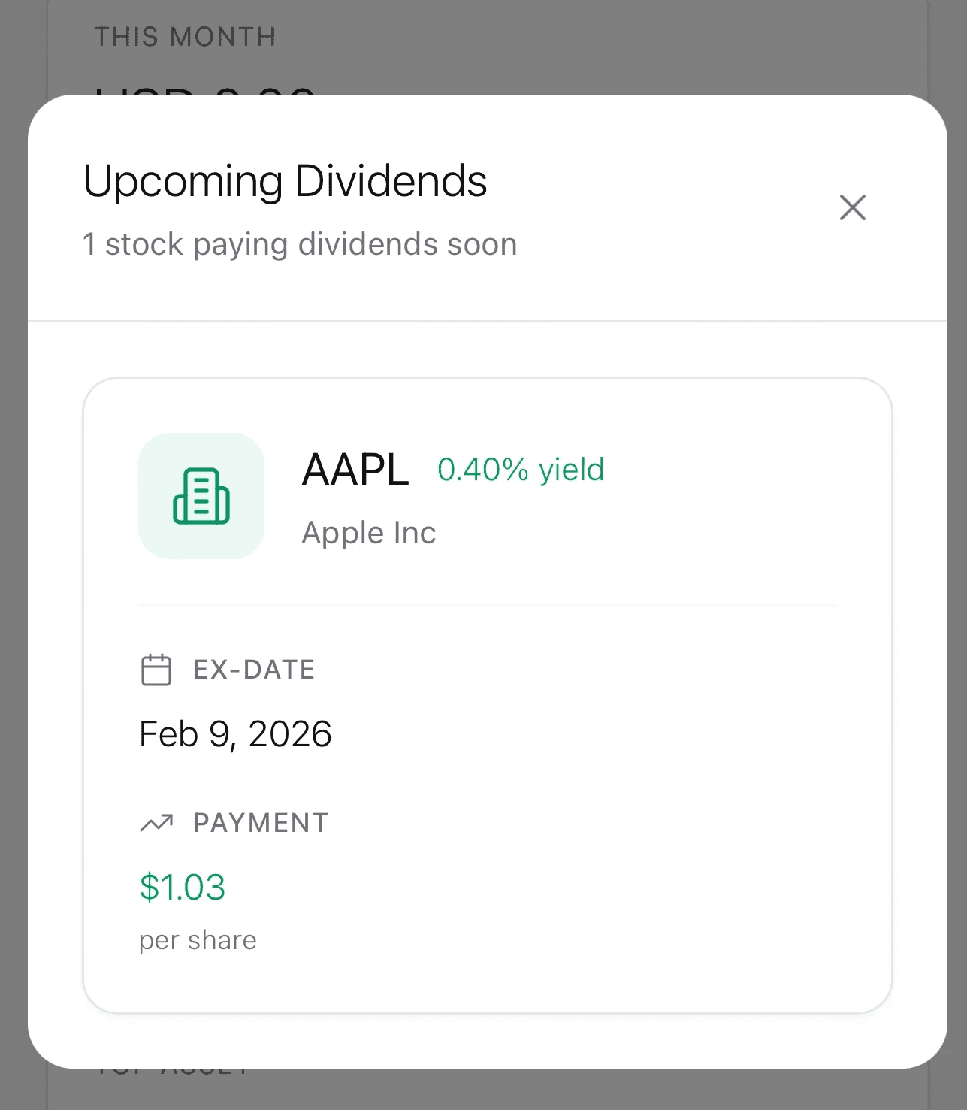Click the PAYMENT label
Viewport: 967px width, 1110px height.
261,823
